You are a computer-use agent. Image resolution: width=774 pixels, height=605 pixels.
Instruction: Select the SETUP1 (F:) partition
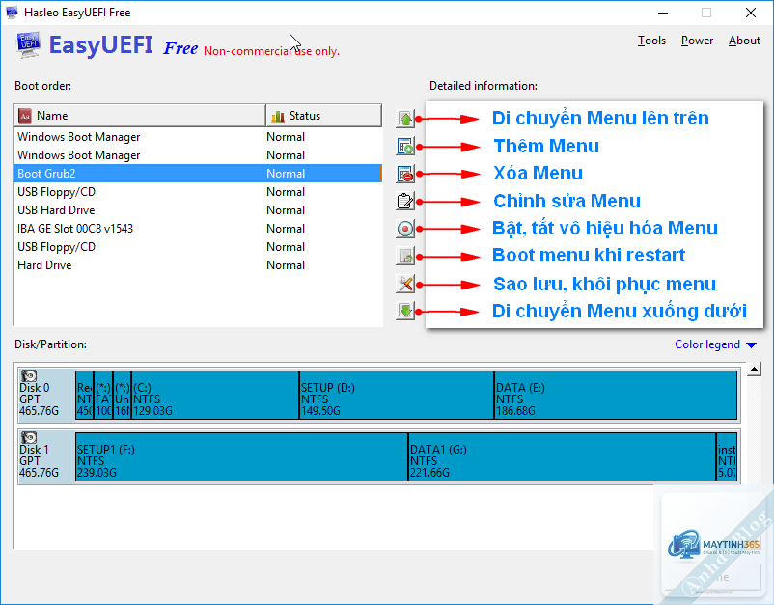coord(241,457)
